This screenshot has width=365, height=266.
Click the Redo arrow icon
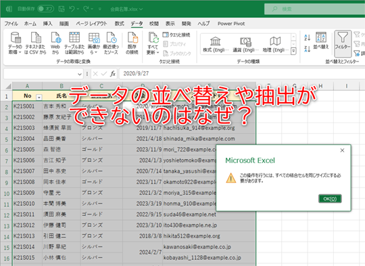(86, 9)
